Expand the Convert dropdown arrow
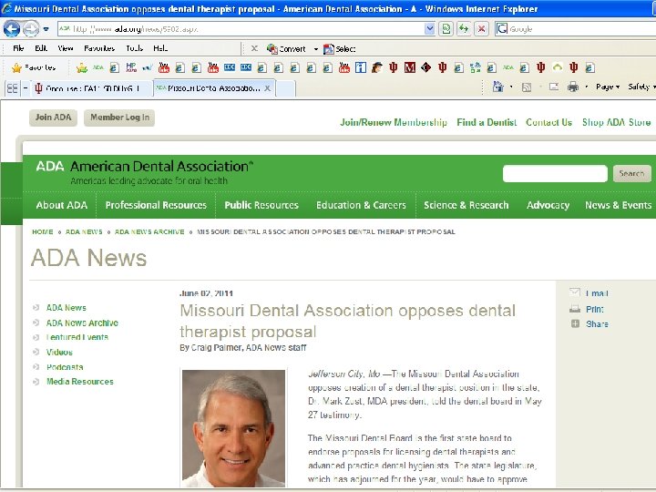Viewport: 656px width, 492px height. tap(316, 49)
